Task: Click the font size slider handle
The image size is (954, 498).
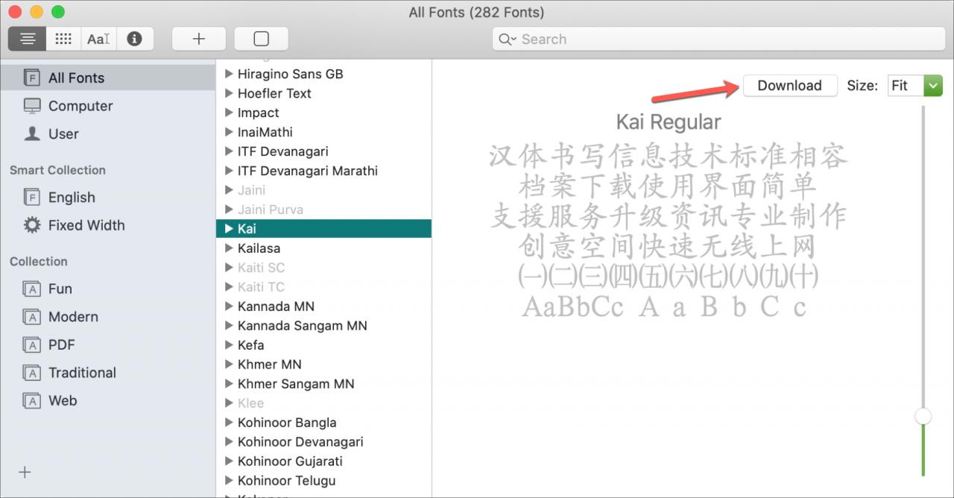Action: (923, 416)
